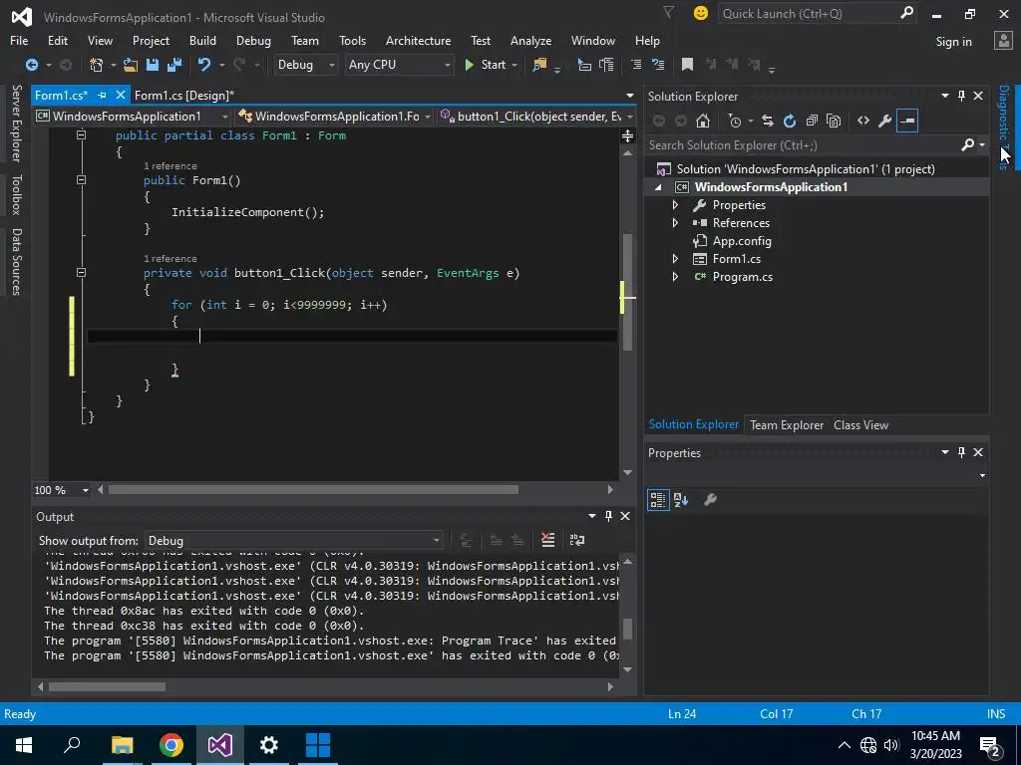Toggle Categorized view in Properties panel
The image size is (1021, 765).
[x=658, y=500]
